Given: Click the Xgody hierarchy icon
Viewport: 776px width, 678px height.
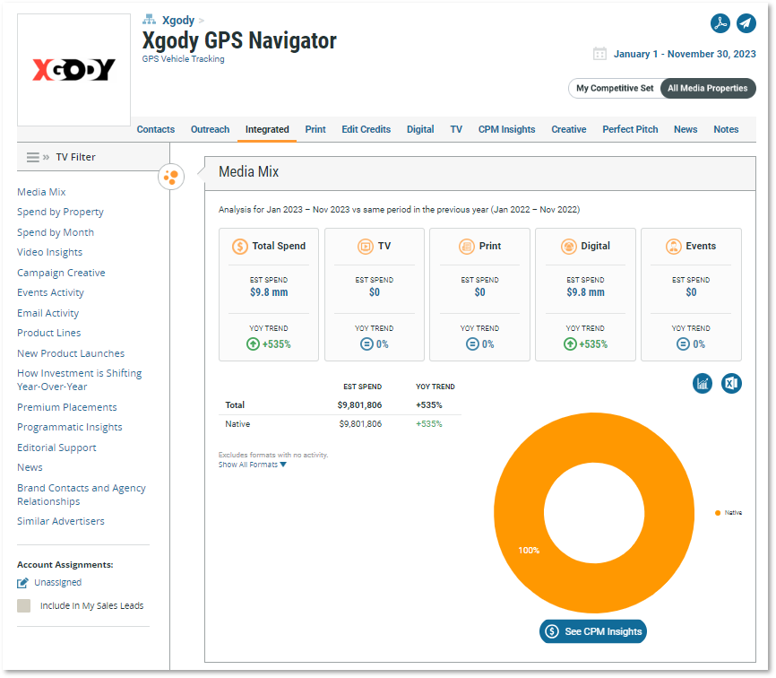Looking at the screenshot, I should pyautogui.click(x=149, y=20).
